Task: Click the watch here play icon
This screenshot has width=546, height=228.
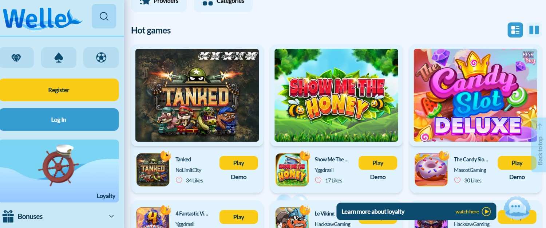Action: click(486, 212)
